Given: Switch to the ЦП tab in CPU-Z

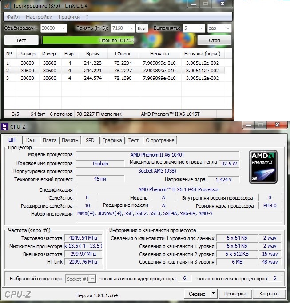Looking at the screenshot, I should pyautogui.click(x=12, y=140).
